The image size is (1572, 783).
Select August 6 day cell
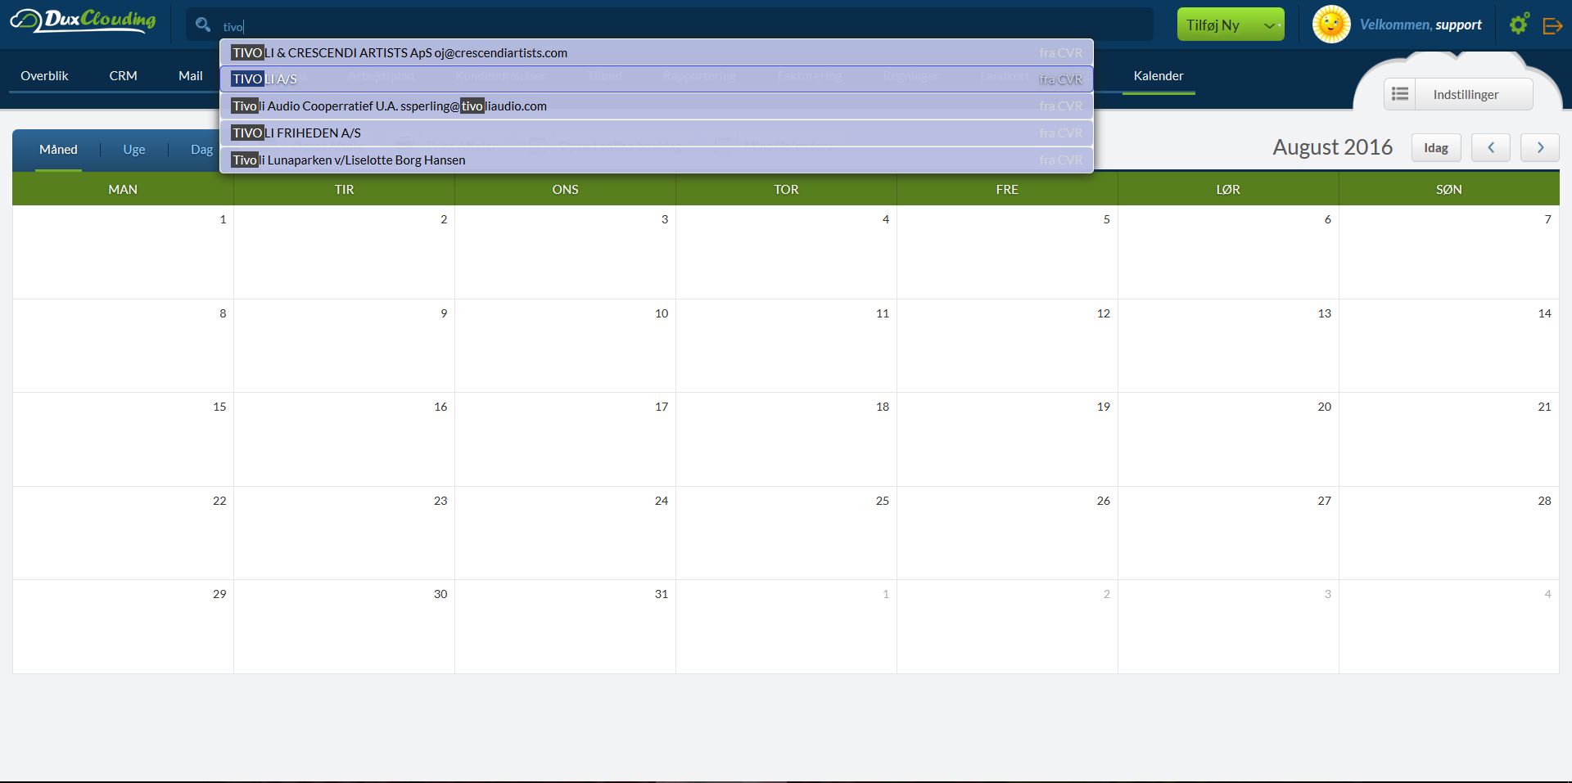click(1228, 252)
